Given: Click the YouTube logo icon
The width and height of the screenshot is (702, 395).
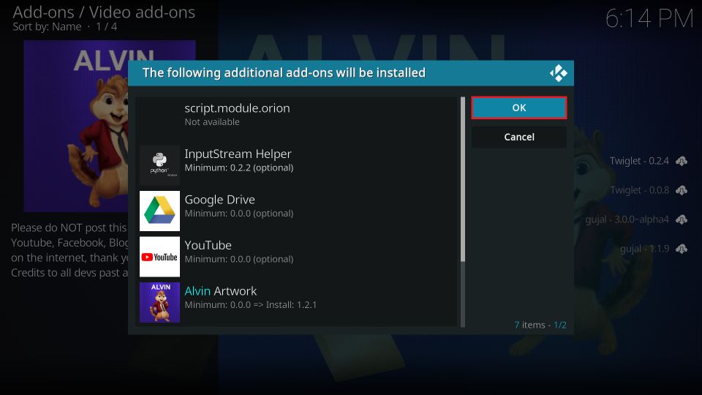Looking at the screenshot, I should click(x=159, y=257).
